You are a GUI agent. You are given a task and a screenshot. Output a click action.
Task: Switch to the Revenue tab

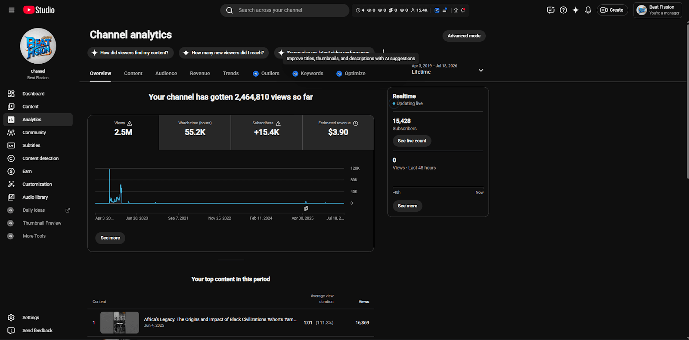[200, 74]
